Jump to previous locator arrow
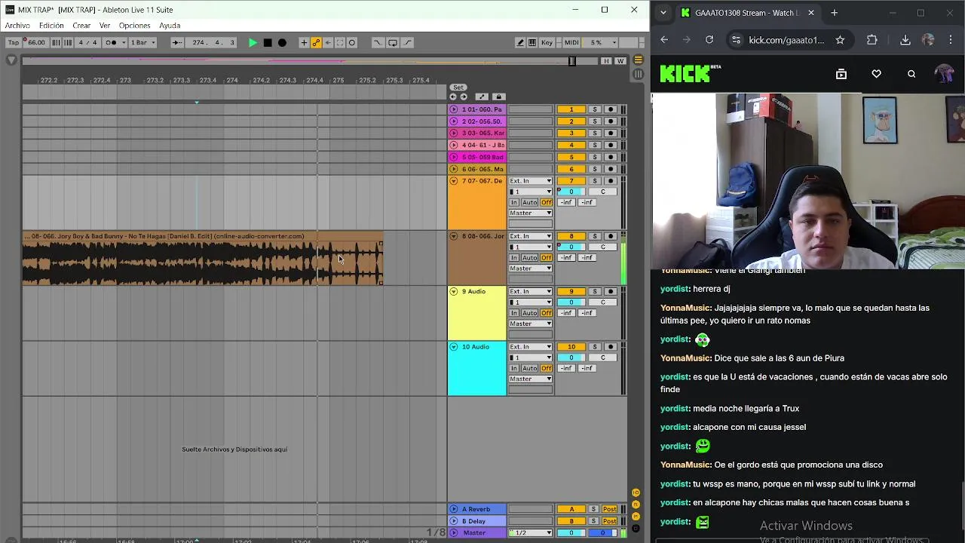 coord(453,97)
